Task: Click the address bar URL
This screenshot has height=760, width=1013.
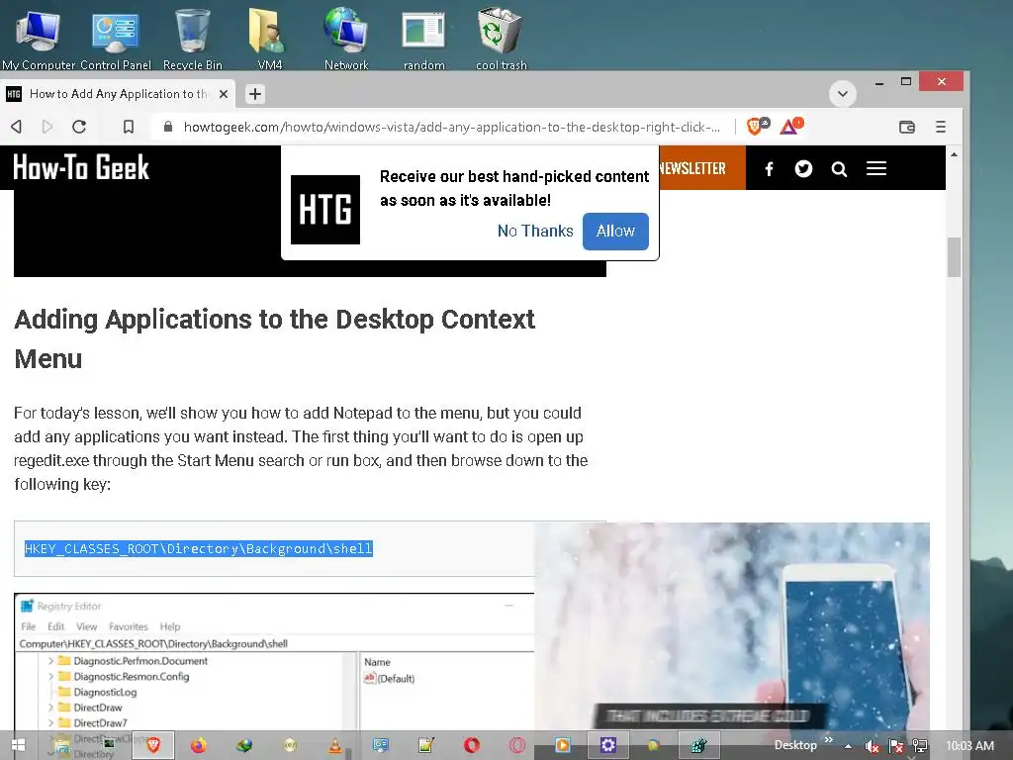Action: coord(451,127)
